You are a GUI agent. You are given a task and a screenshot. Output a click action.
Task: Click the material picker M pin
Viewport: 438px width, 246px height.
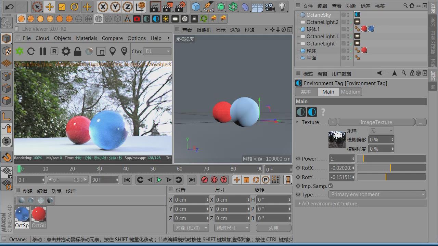pos(124,51)
